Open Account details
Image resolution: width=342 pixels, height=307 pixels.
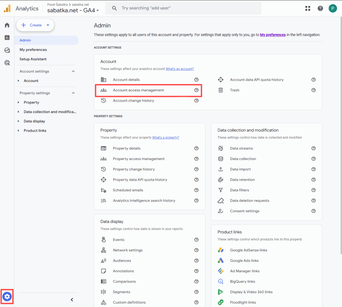tap(126, 80)
